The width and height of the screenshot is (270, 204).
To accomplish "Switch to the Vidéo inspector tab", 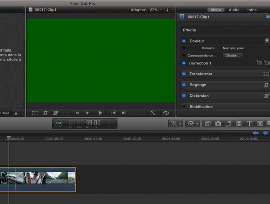I will point(216,10).
